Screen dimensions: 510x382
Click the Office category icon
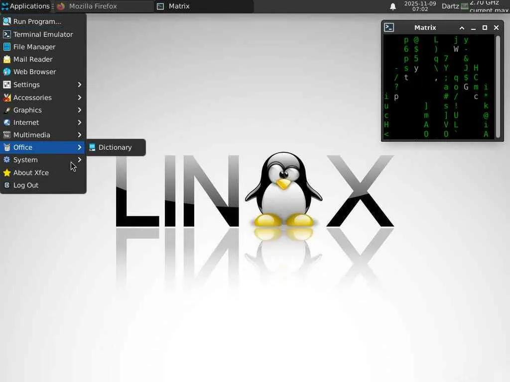tap(7, 147)
